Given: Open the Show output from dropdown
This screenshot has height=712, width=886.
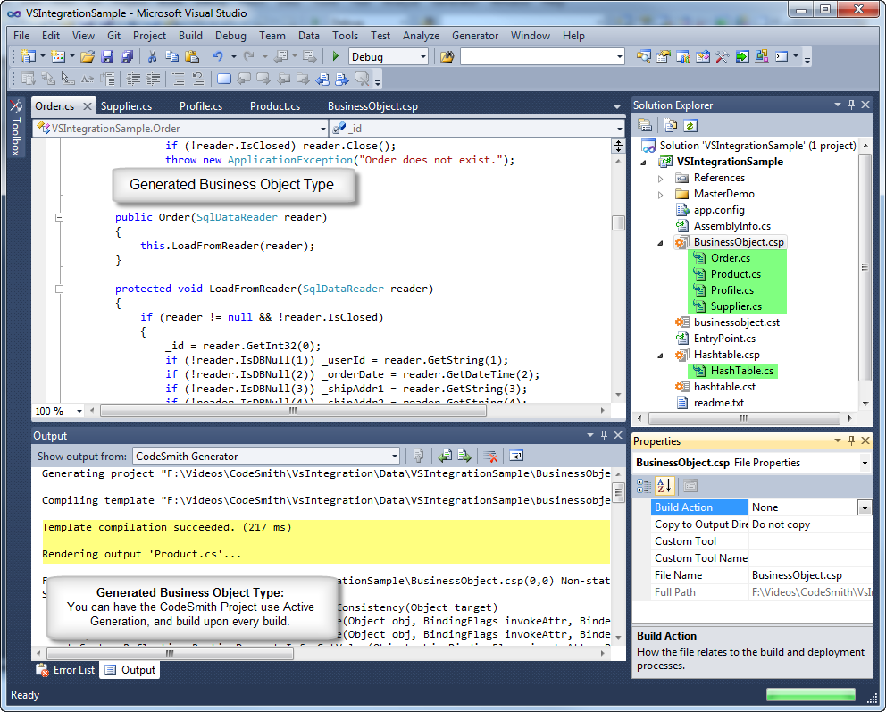Looking at the screenshot, I should click(395, 456).
